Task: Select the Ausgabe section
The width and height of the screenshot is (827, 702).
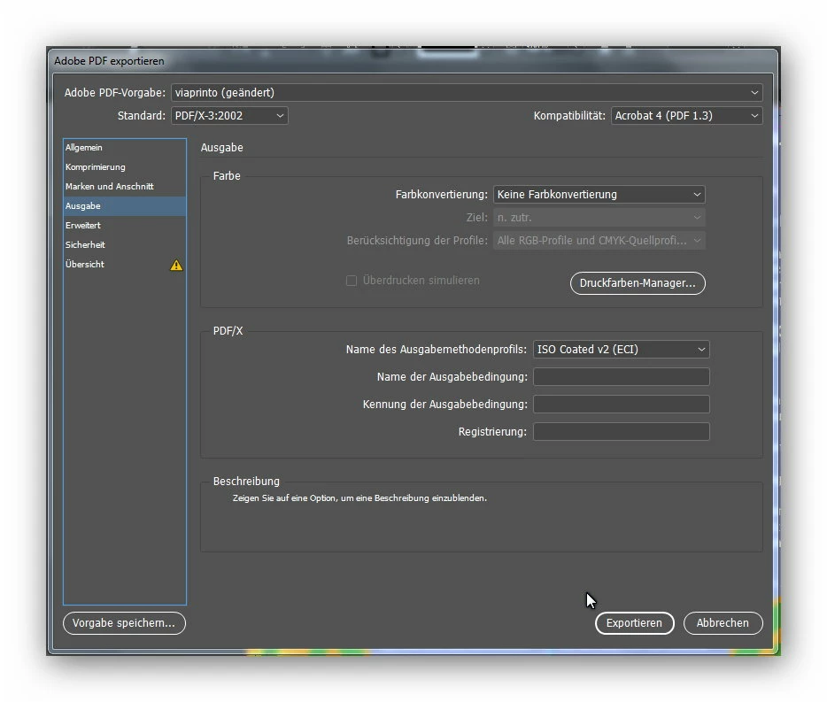Action: coord(125,206)
